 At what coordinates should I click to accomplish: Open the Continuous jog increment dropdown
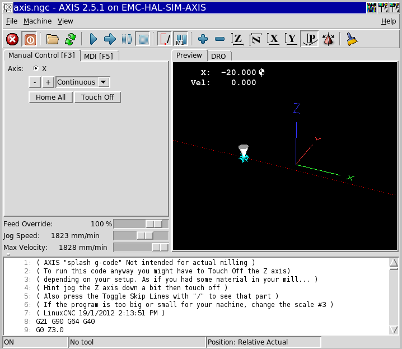click(x=83, y=82)
